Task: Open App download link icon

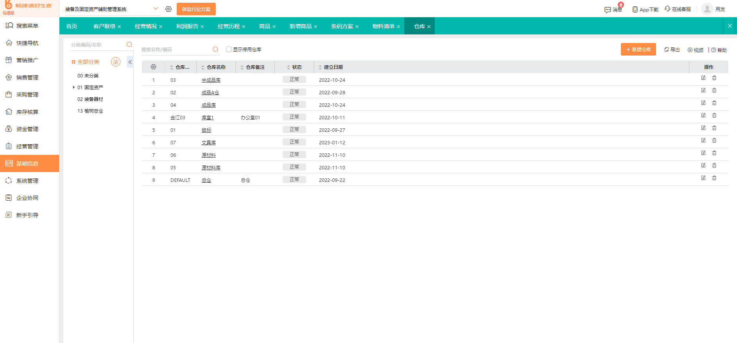Action: [635, 9]
